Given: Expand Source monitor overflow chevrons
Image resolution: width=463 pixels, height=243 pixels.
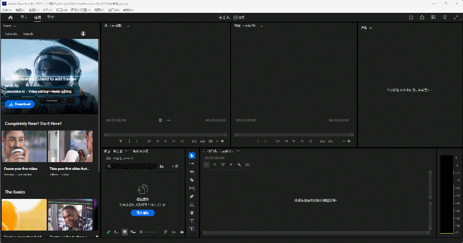Looking at the screenshot, I should [217, 141].
